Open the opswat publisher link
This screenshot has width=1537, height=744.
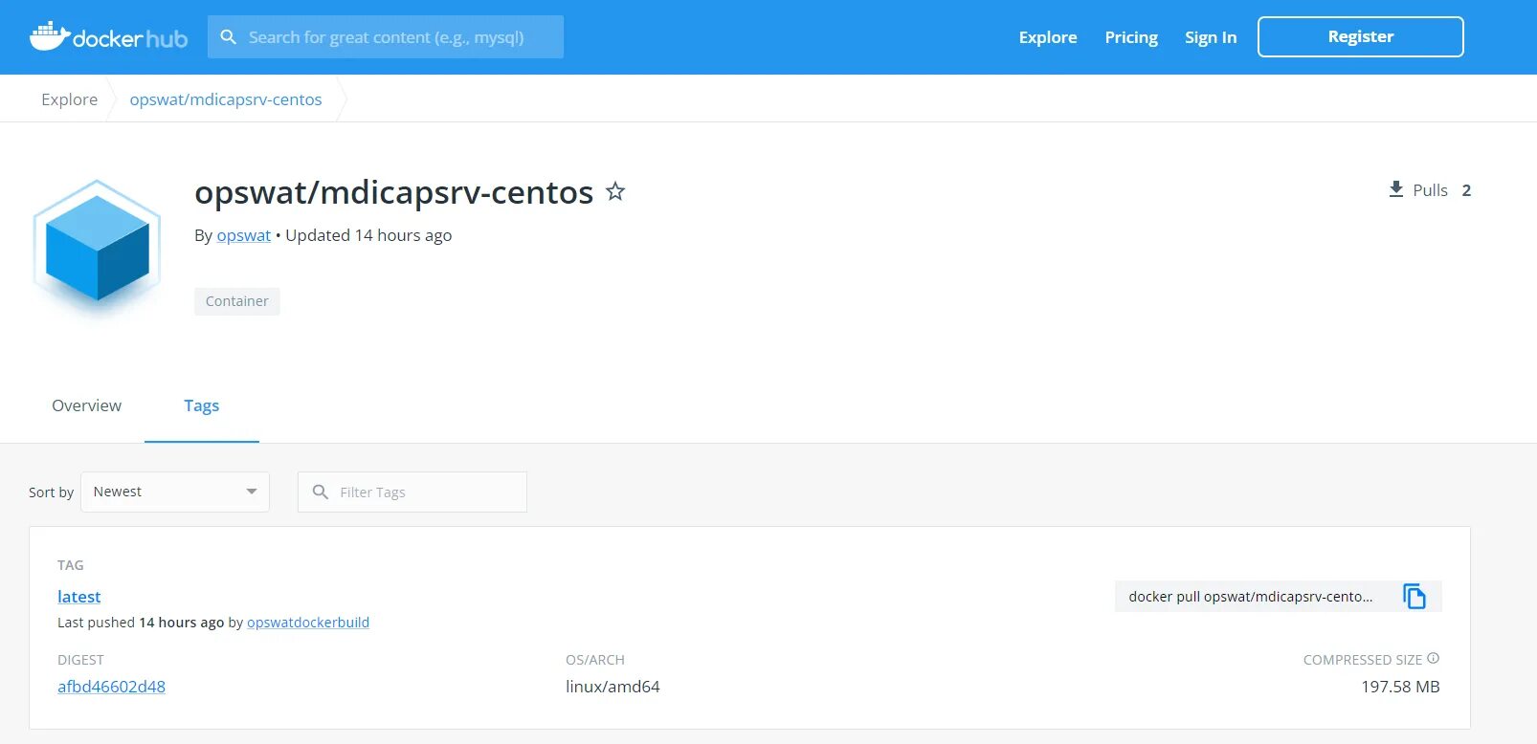[x=244, y=235]
